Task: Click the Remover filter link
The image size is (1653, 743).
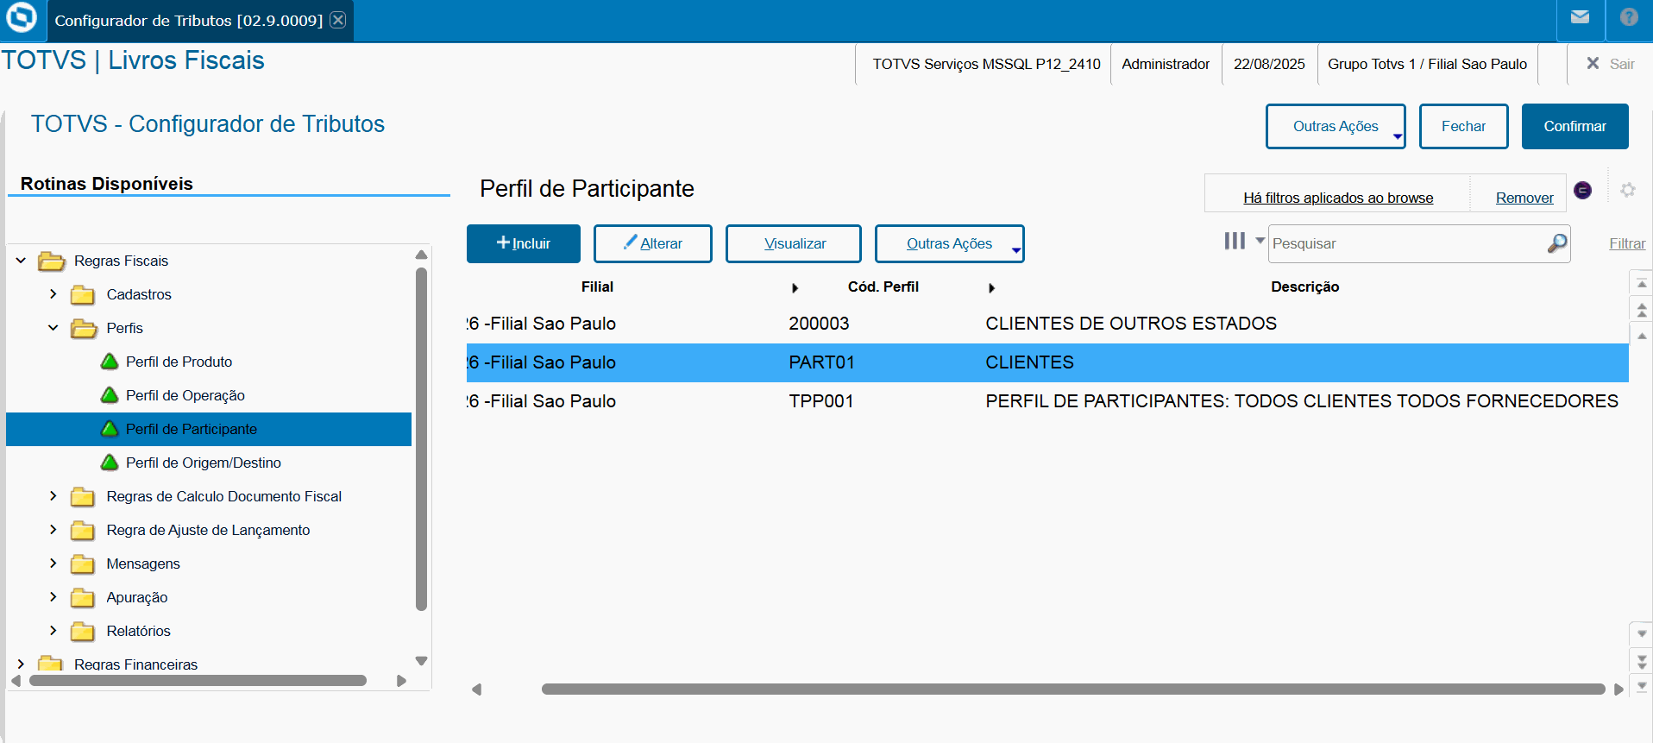Action: pyautogui.click(x=1524, y=198)
